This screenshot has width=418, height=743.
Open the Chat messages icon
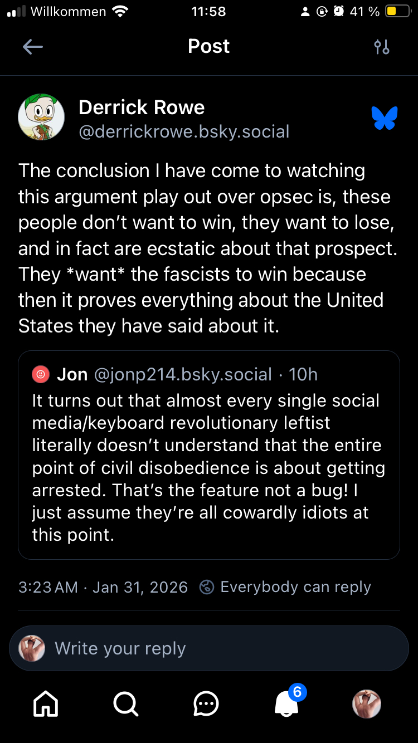(x=206, y=704)
